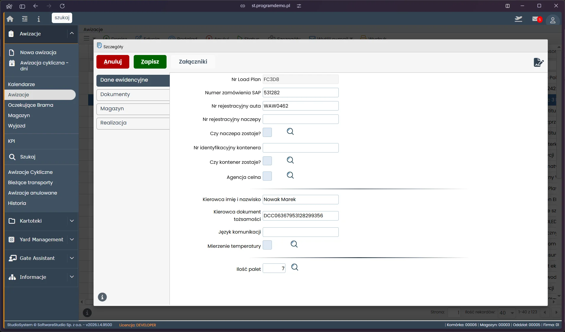
Task: Switch to the Realizacja tab
Action: coord(133,123)
